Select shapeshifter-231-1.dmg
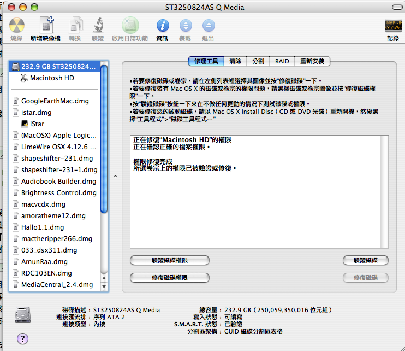The width and height of the screenshot is (405, 351). coord(55,170)
